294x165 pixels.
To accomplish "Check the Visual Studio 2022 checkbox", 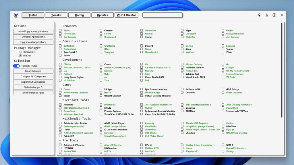I will [142, 77].
